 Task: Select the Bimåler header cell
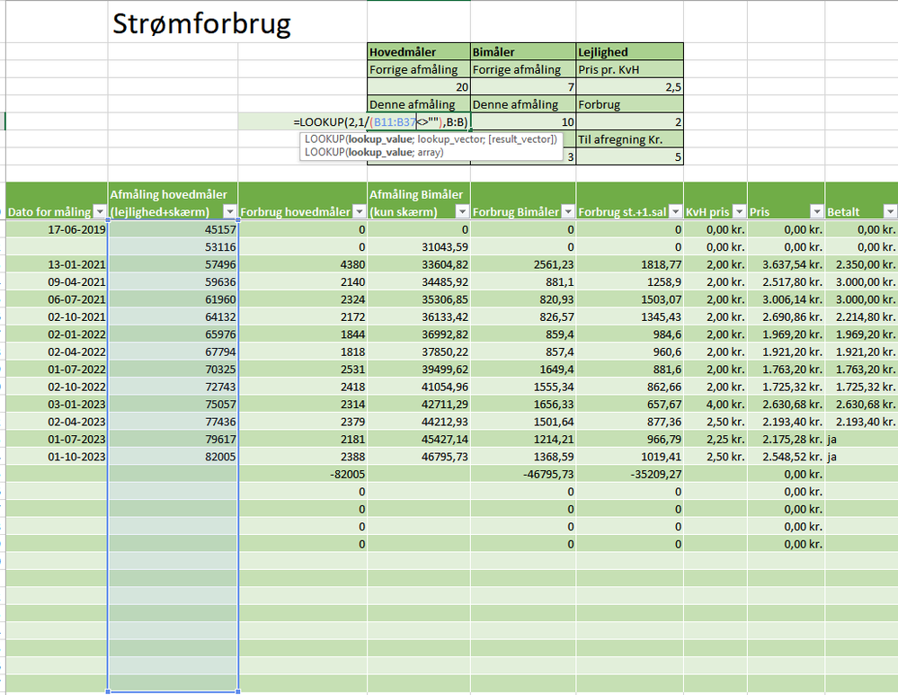click(x=523, y=51)
